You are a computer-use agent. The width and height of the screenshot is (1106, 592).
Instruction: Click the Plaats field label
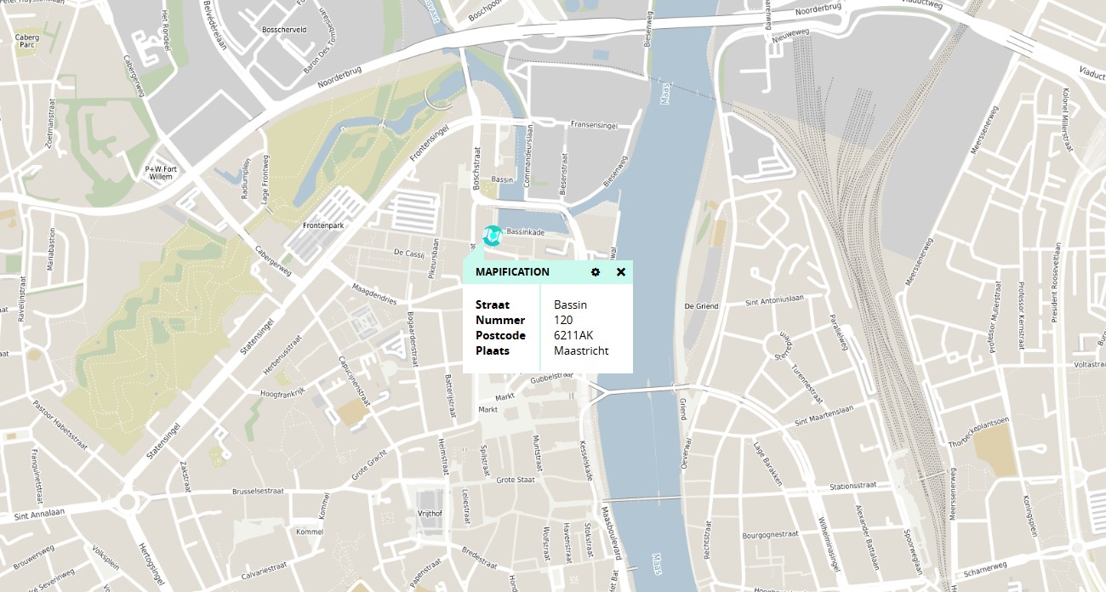point(492,350)
